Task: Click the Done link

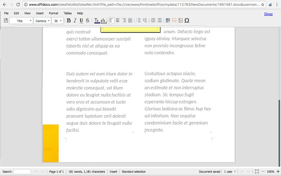Action: [268, 14]
